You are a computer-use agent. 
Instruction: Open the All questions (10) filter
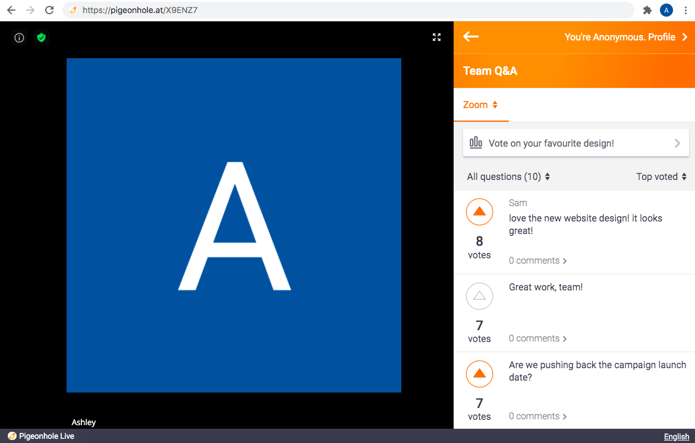(508, 176)
